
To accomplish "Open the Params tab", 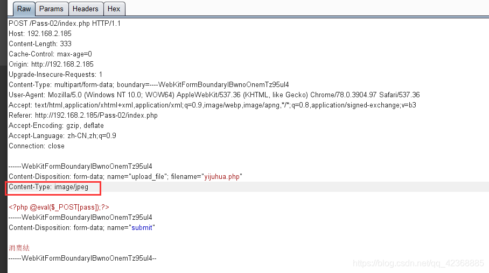I will (52, 9).
